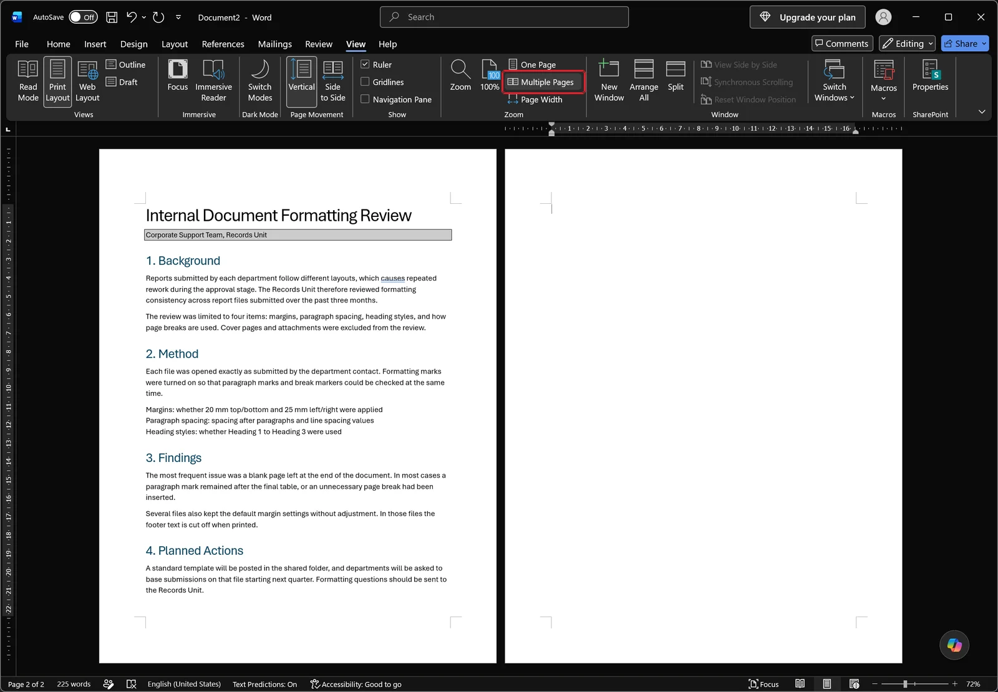The width and height of the screenshot is (998, 692).
Task: Select Web Layout in status bar
Action: (854, 684)
